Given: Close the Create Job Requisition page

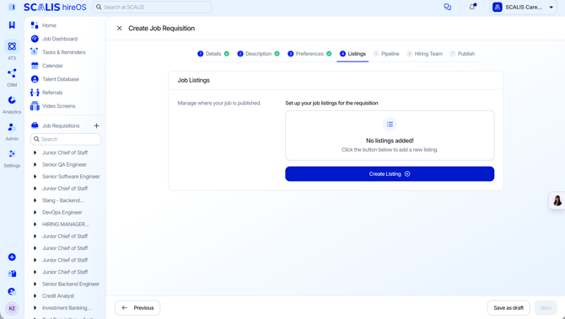Looking at the screenshot, I should (x=119, y=28).
